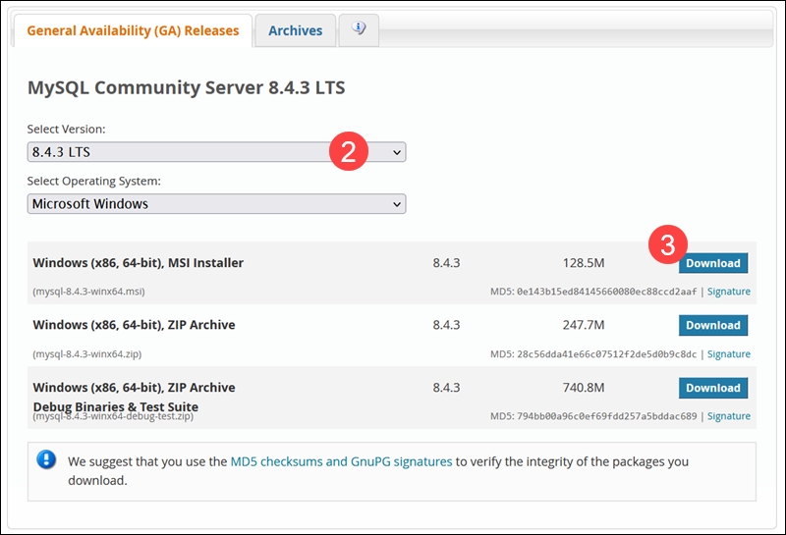Click the filename (mysql-8.4.3-winx64.zip)
The height and width of the screenshot is (535, 786).
point(87,354)
